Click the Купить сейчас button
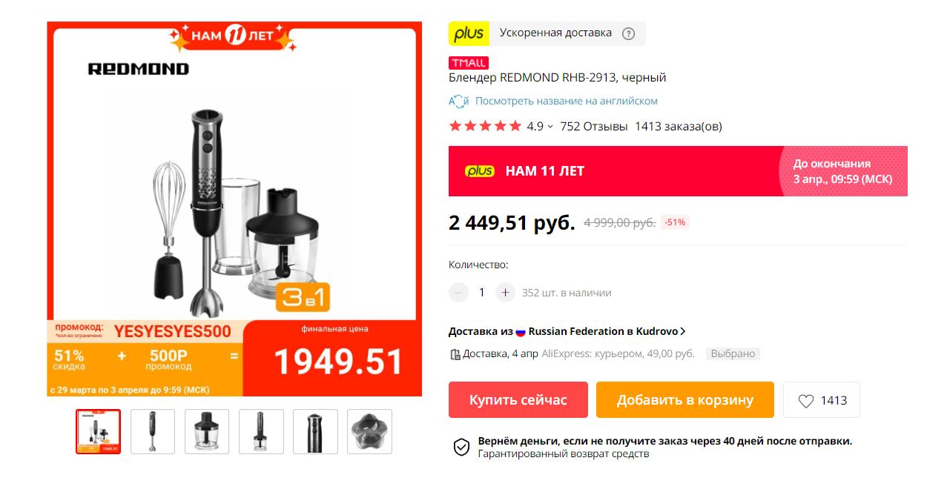This screenshot has width=927, height=492. [x=518, y=400]
